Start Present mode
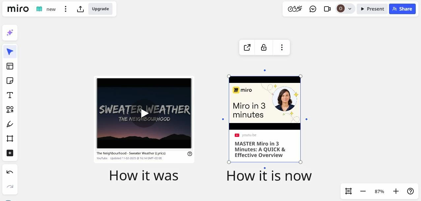The image size is (421, 201). 372,9
